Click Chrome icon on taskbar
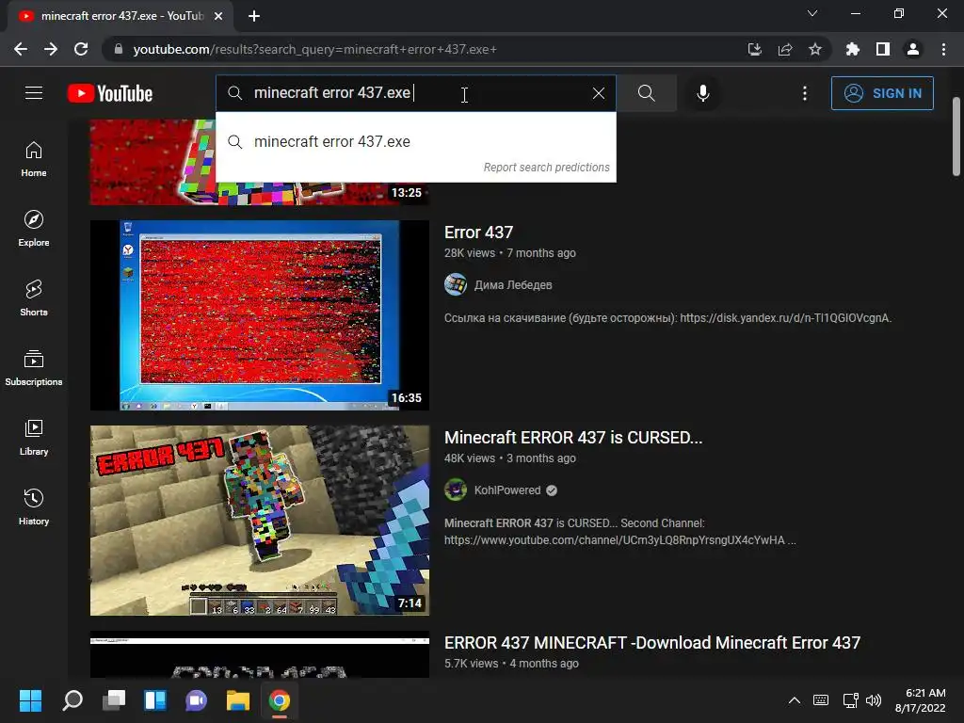 pos(279,700)
